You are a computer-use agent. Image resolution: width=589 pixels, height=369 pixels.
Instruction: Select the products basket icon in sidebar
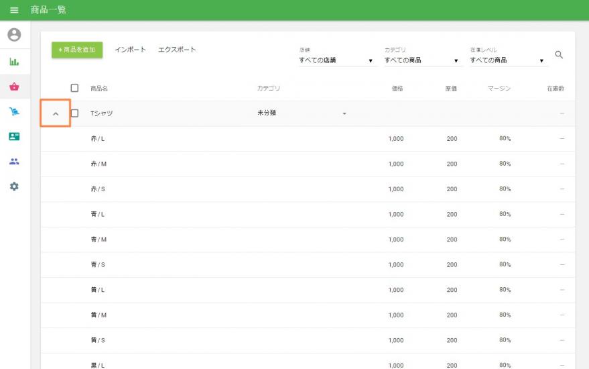pyautogui.click(x=14, y=87)
